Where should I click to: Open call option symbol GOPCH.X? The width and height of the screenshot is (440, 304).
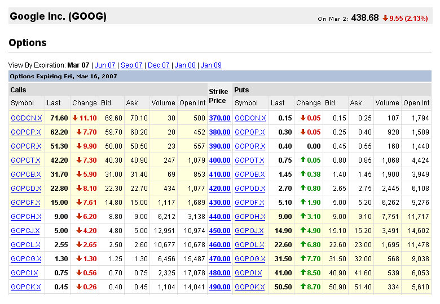26,217
